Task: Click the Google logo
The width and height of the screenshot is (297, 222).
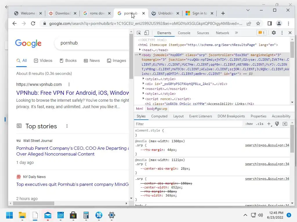Action: point(28,43)
